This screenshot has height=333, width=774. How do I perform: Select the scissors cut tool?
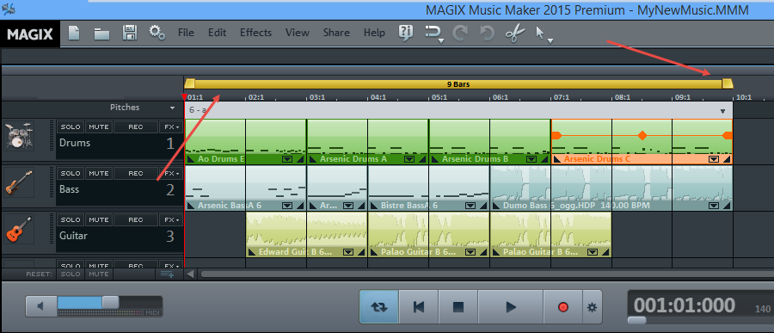click(x=515, y=34)
